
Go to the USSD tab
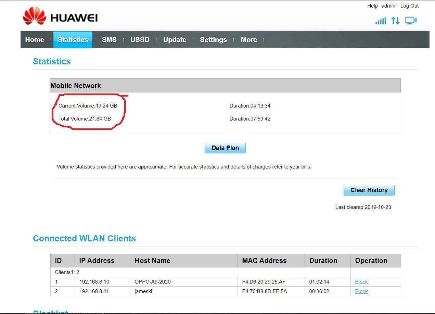click(x=140, y=40)
